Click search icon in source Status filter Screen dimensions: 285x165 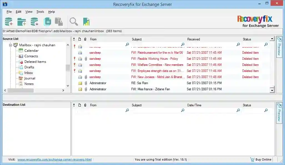(266, 44)
